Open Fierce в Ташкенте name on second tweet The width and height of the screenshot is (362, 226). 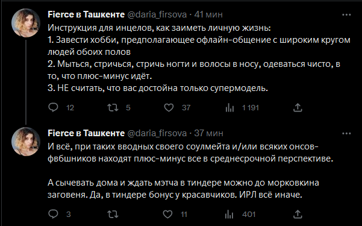(86, 133)
